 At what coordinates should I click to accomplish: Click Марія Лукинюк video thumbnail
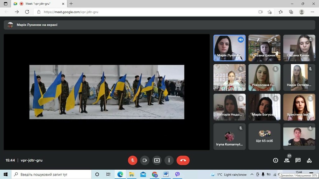click(230, 48)
